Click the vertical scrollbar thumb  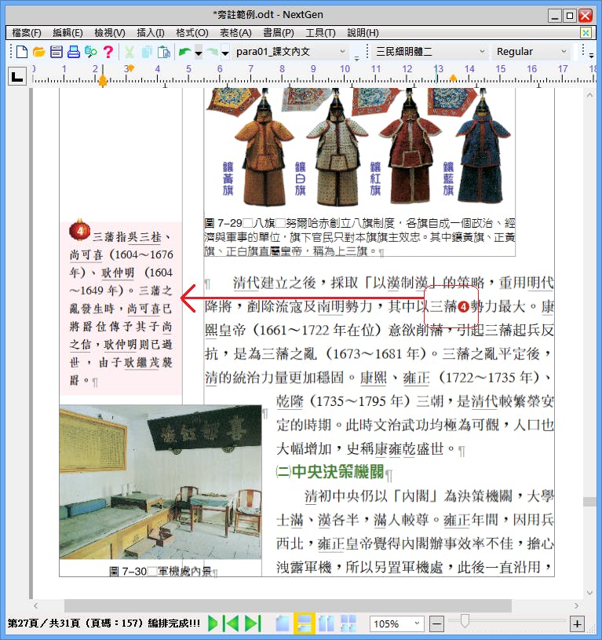pos(589,502)
